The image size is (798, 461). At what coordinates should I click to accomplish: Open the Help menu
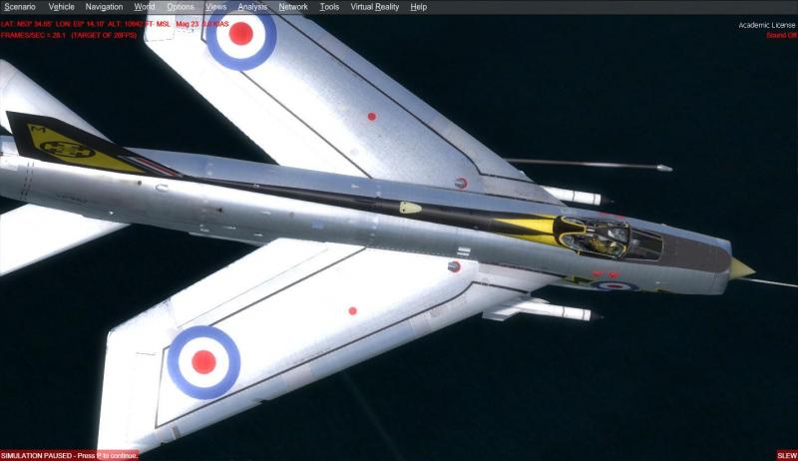tap(418, 7)
